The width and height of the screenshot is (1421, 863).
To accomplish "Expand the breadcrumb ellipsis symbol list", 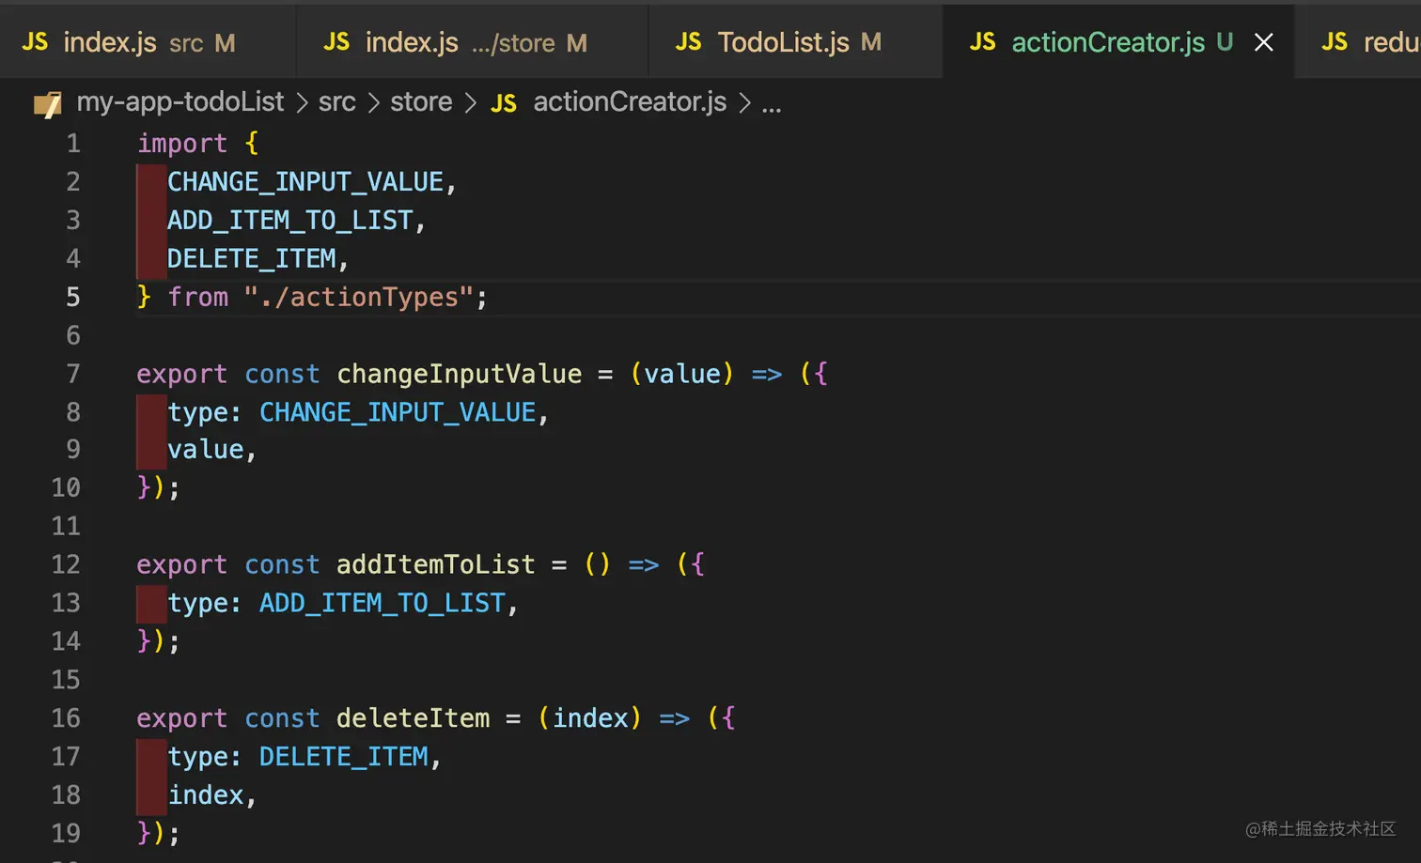I will pos(772,103).
